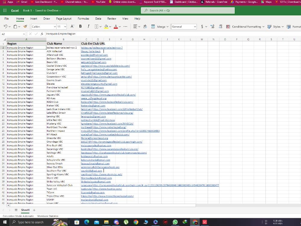Click the Conditional Formatting icon
301x226 pixels.
tap(228, 27)
